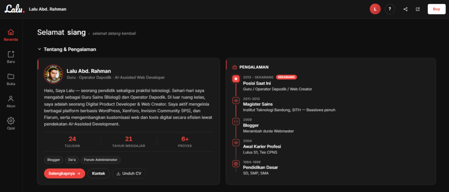Open the Beranda home icon
The width and height of the screenshot is (449, 192).
(x=11, y=32)
